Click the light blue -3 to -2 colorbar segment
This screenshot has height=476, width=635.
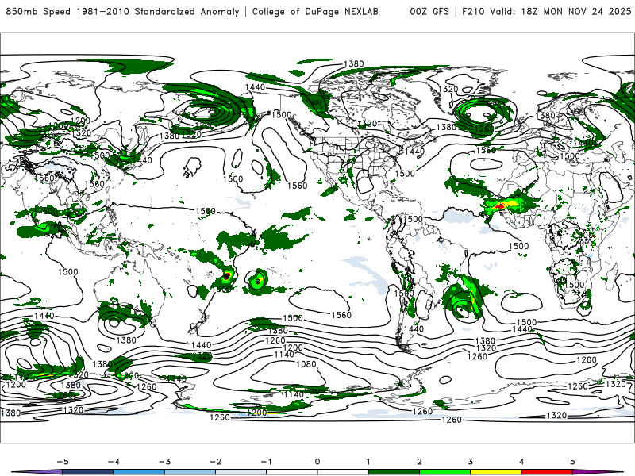[x=190, y=472]
